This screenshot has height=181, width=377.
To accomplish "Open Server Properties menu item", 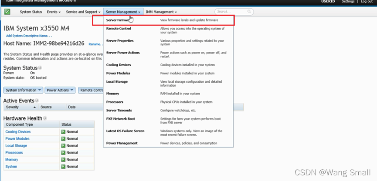I will click(x=120, y=40).
